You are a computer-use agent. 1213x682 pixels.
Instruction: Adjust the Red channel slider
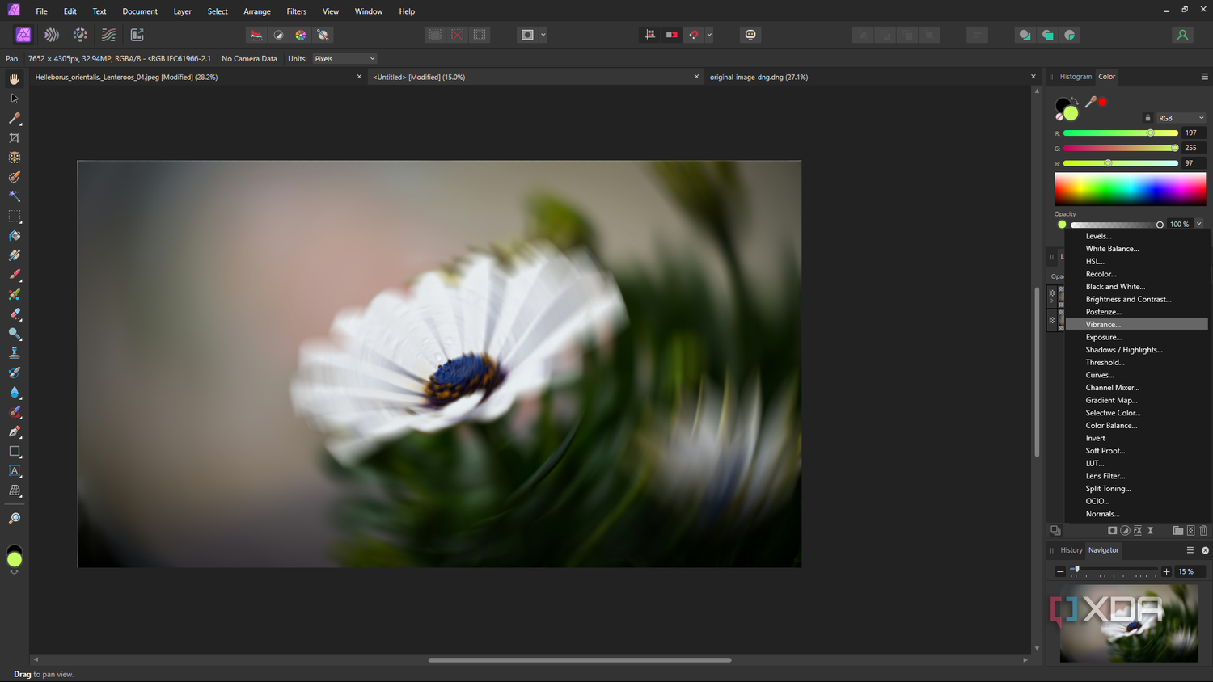point(1120,133)
